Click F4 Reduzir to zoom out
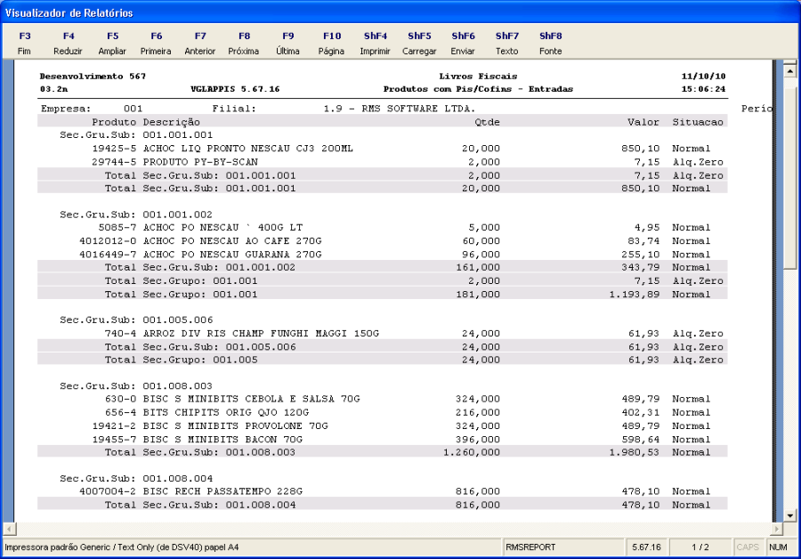Screen dimensions: 801x559 [x=68, y=44]
